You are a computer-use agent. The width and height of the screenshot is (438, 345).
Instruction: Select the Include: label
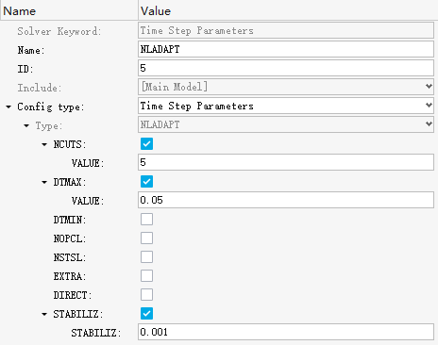coord(40,88)
